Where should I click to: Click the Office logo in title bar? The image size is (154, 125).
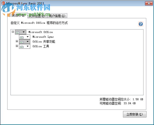coord(3,3)
